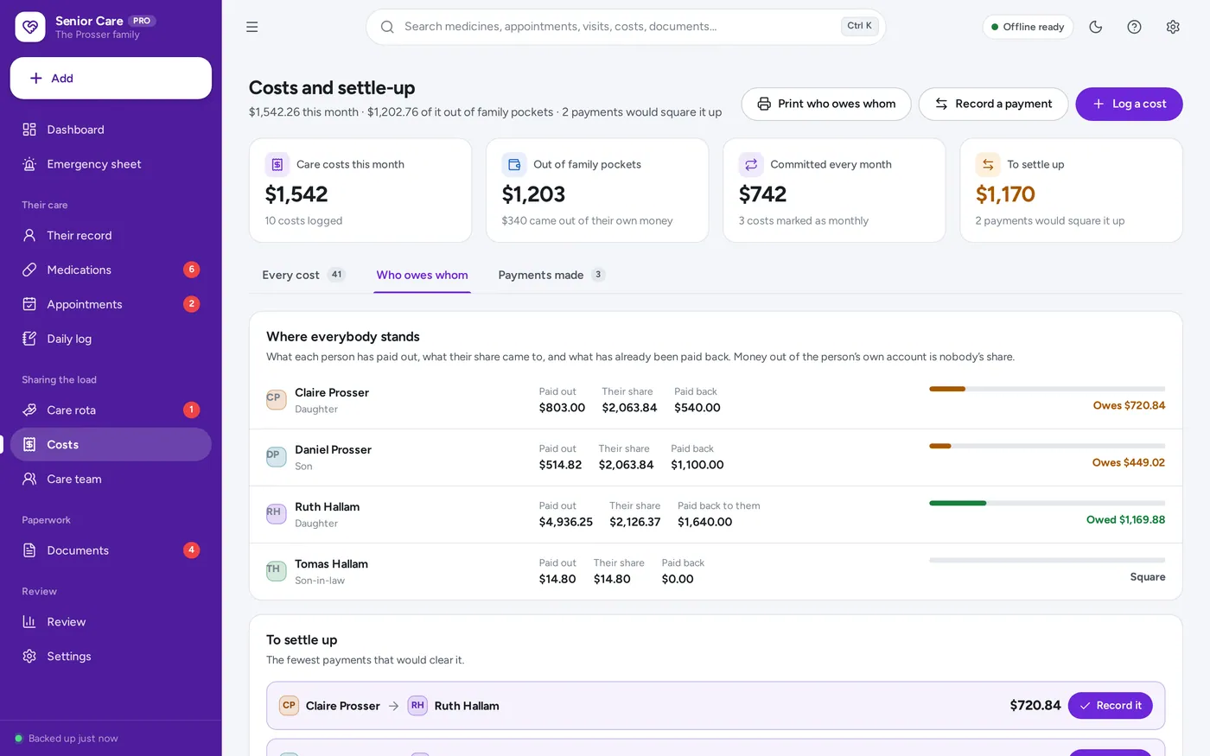This screenshot has height=756, width=1210.
Task: Click Owed $1,169.88 for Ruth
Action: 1125,519
